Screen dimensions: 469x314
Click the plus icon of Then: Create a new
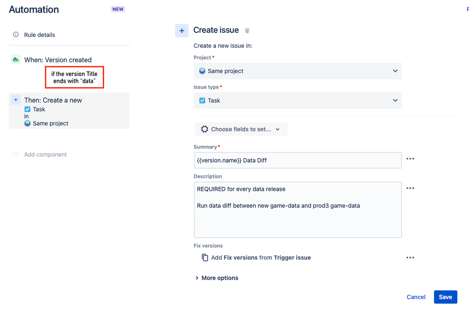[16, 100]
